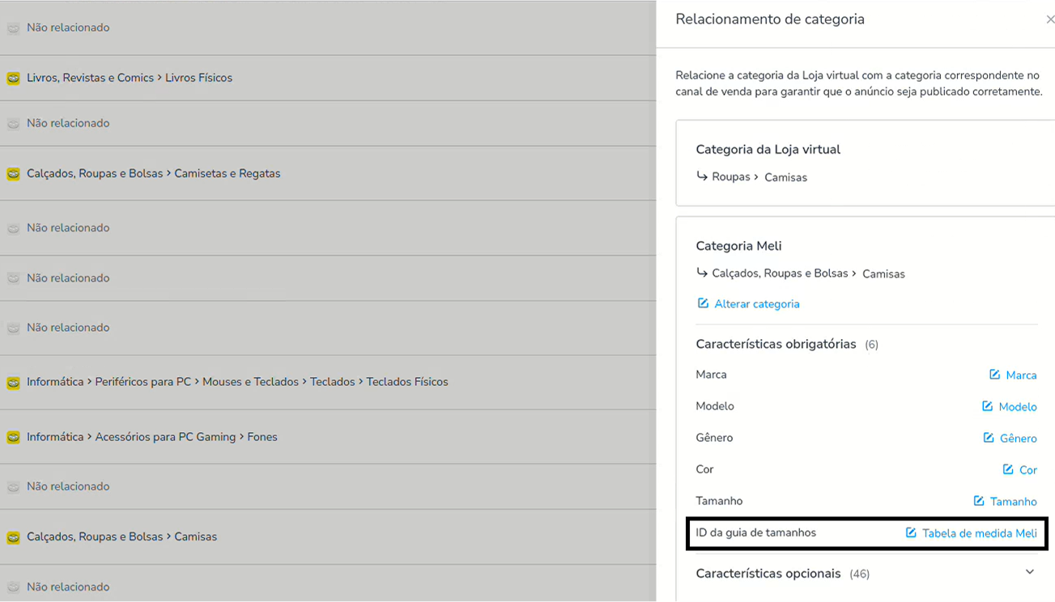Open the Modelo attribute link
The image size is (1055, 602).
1018,407
